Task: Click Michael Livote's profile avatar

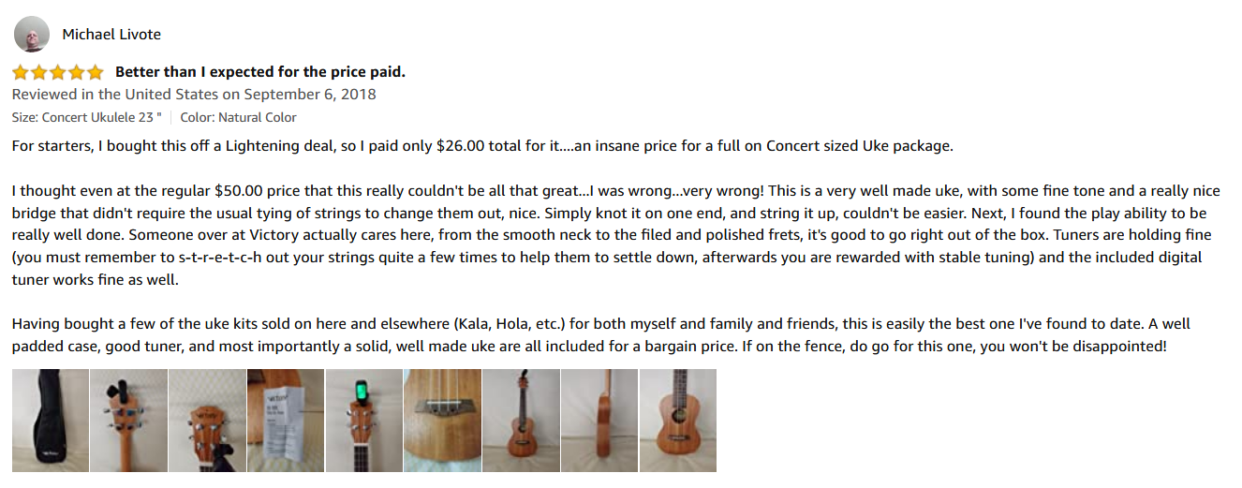Action: [31, 35]
